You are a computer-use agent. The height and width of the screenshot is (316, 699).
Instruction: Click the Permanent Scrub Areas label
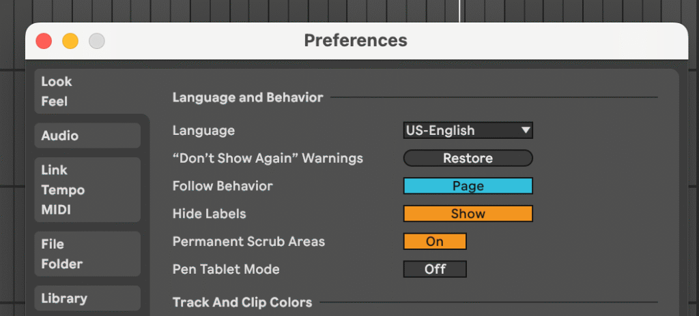pos(248,241)
